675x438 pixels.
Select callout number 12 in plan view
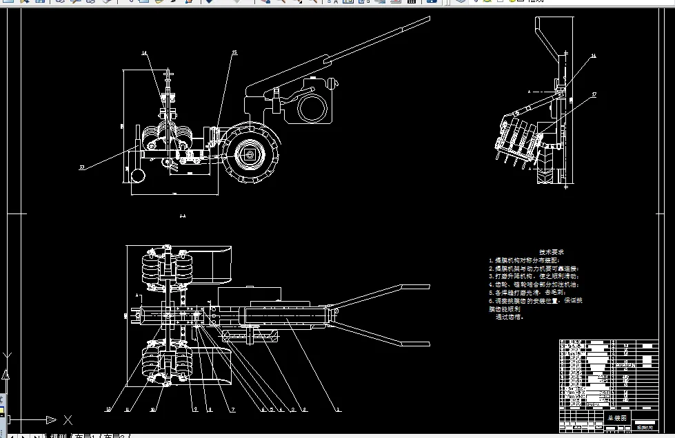[x=108, y=409]
